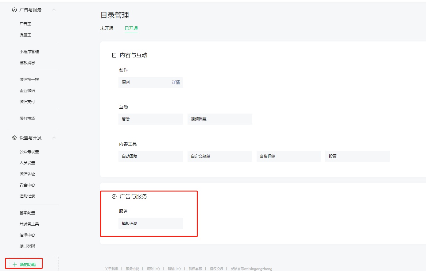The width and height of the screenshot is (426, 271).
Task: View 违规记录 in sidebar
Action: [x=27, y=196]
